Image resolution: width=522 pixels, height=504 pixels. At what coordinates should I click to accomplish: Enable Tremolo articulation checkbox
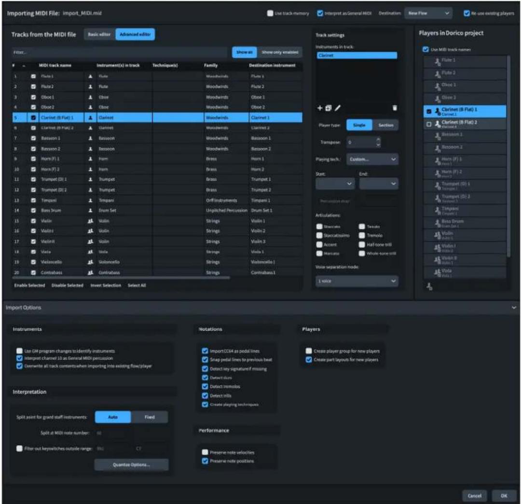click(362, 236)
